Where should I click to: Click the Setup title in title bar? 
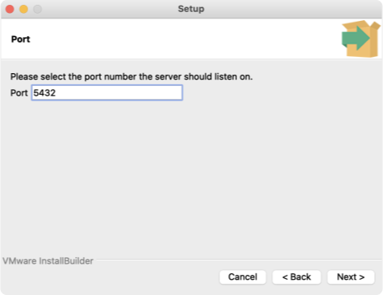(191, 9)
